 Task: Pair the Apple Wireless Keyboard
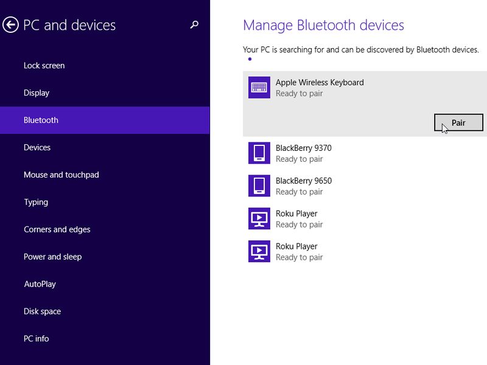(x=458, y=123)
